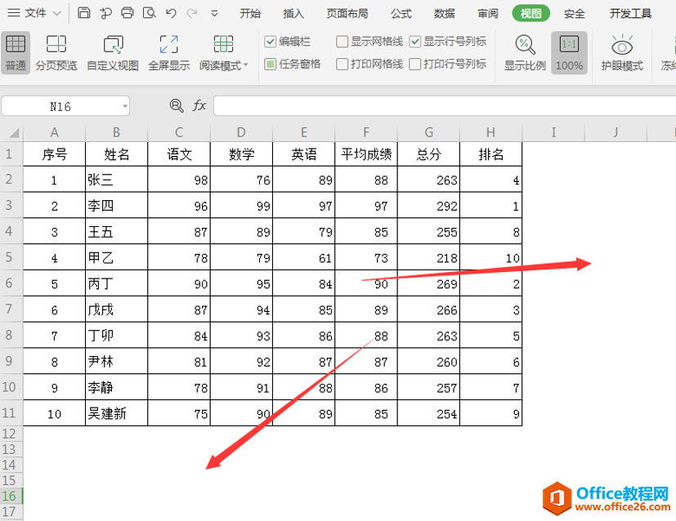Click the magnifier icon beside fx
The height and width of the screenshot is (521, 676).
177,105
